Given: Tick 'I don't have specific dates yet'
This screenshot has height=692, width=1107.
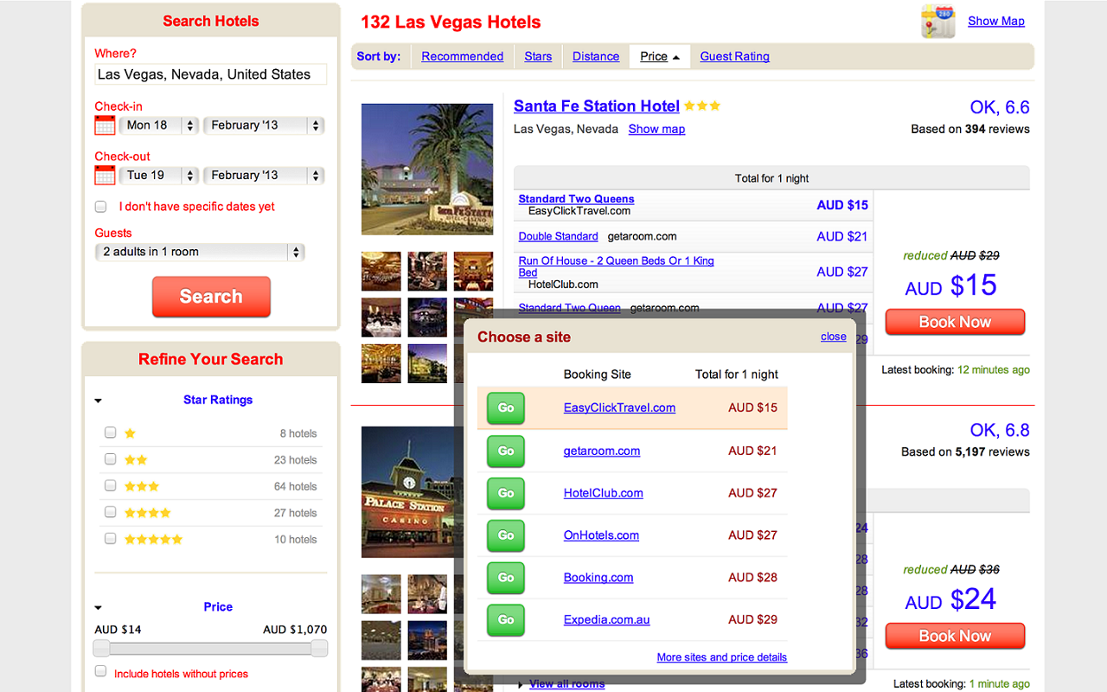Looking at the screenshot, I should [100, 207].
